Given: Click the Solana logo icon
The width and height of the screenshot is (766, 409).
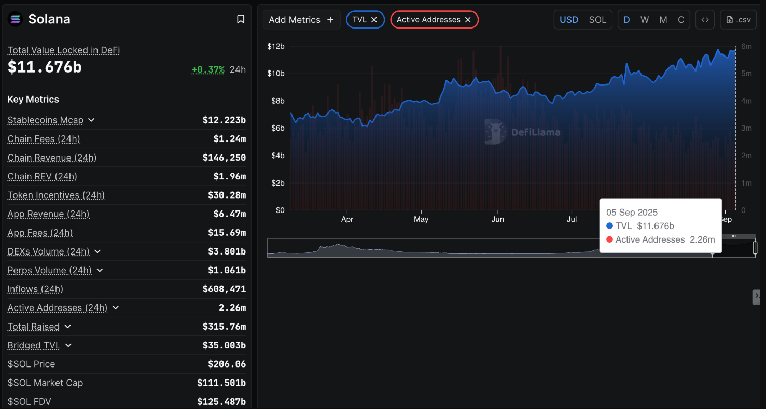Looking at the screenshot, I should pos(16,19).
